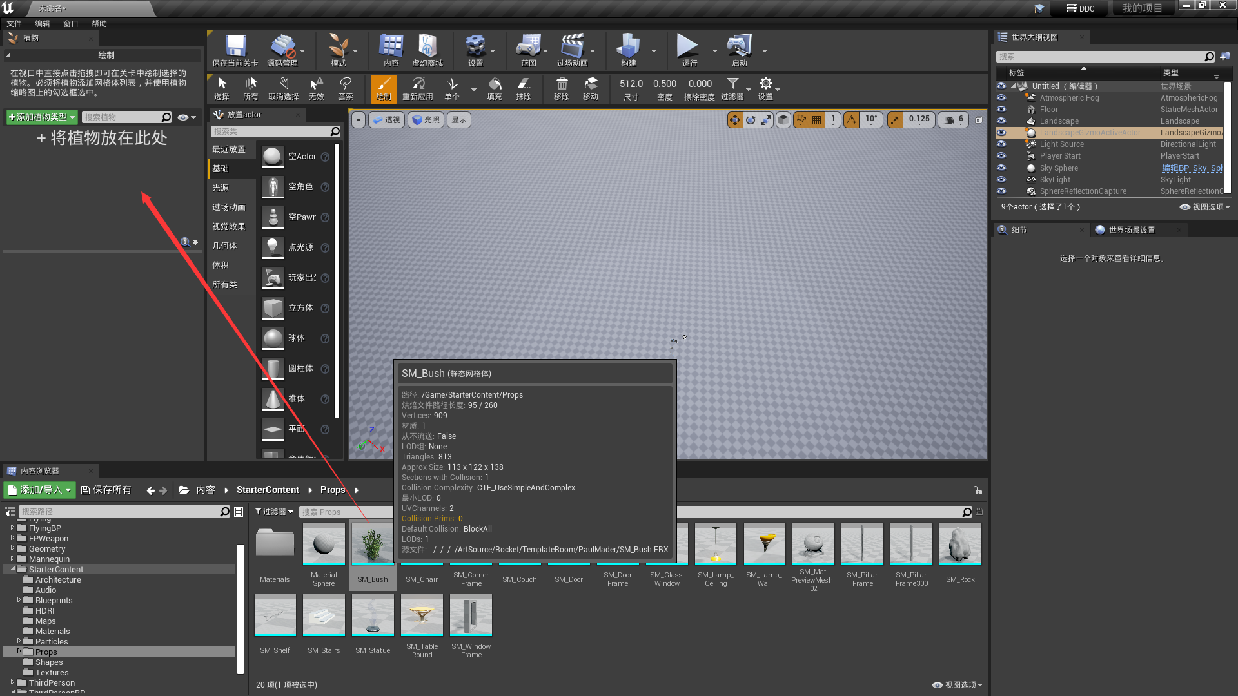1238x696 pixels.
Task: Toggle visibility of Atmospheric Fog
Action: click(1001, 98)
